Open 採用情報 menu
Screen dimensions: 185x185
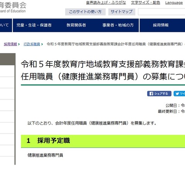click(x=161, y=25)
